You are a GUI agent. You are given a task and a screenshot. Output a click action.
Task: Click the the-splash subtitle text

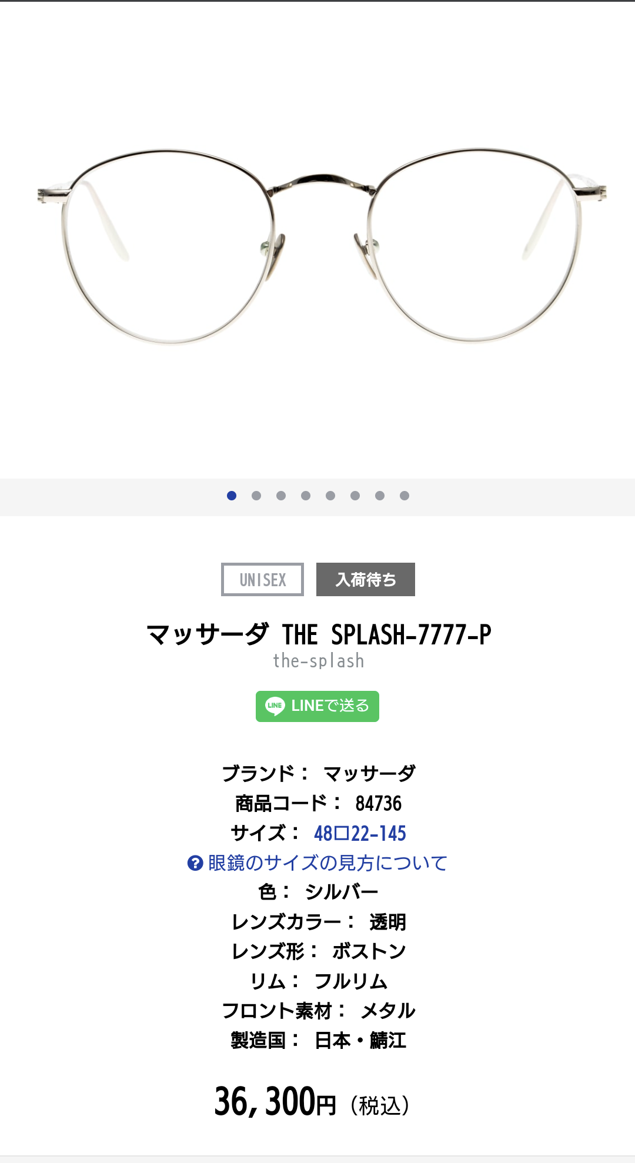coord(319,661)
